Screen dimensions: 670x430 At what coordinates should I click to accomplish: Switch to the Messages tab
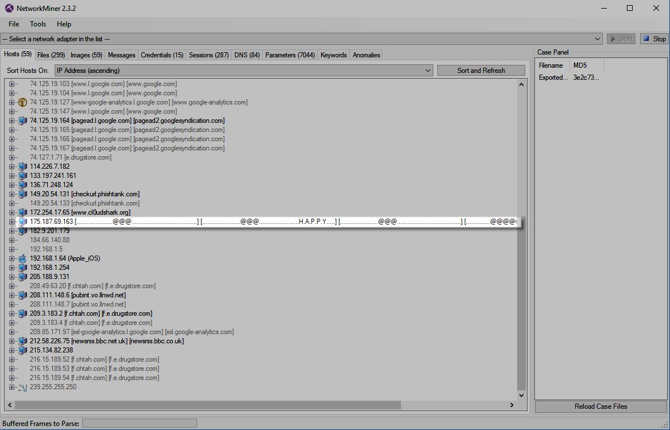pos(122,55)
